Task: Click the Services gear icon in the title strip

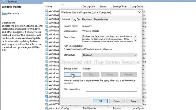Action: (4, 2)
